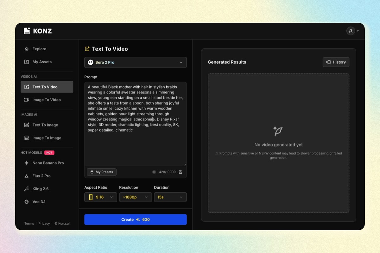Select Text To Video in sidebar

tap(47, 87)
